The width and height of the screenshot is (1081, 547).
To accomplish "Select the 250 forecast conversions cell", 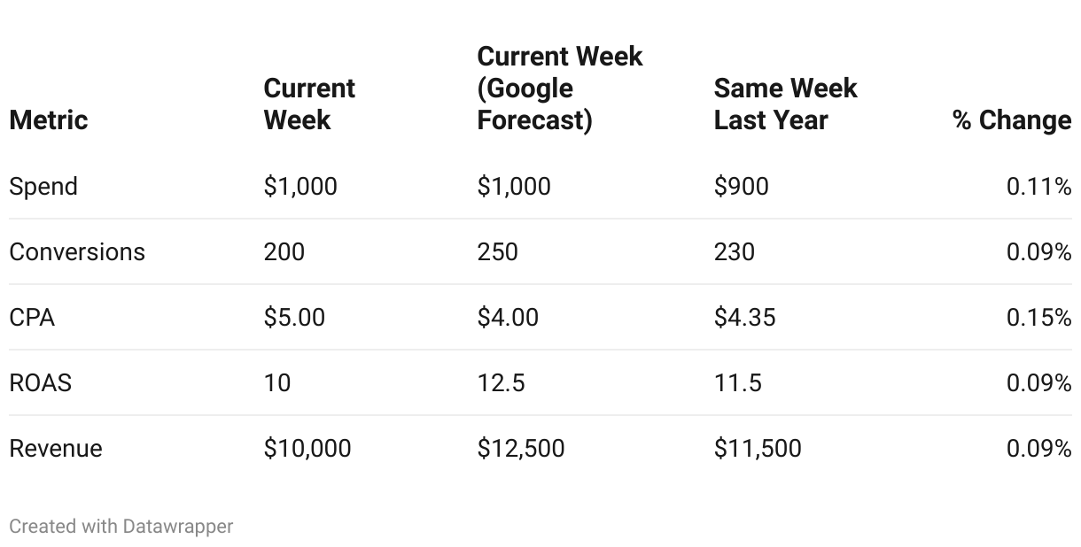I will pos(497,251).
